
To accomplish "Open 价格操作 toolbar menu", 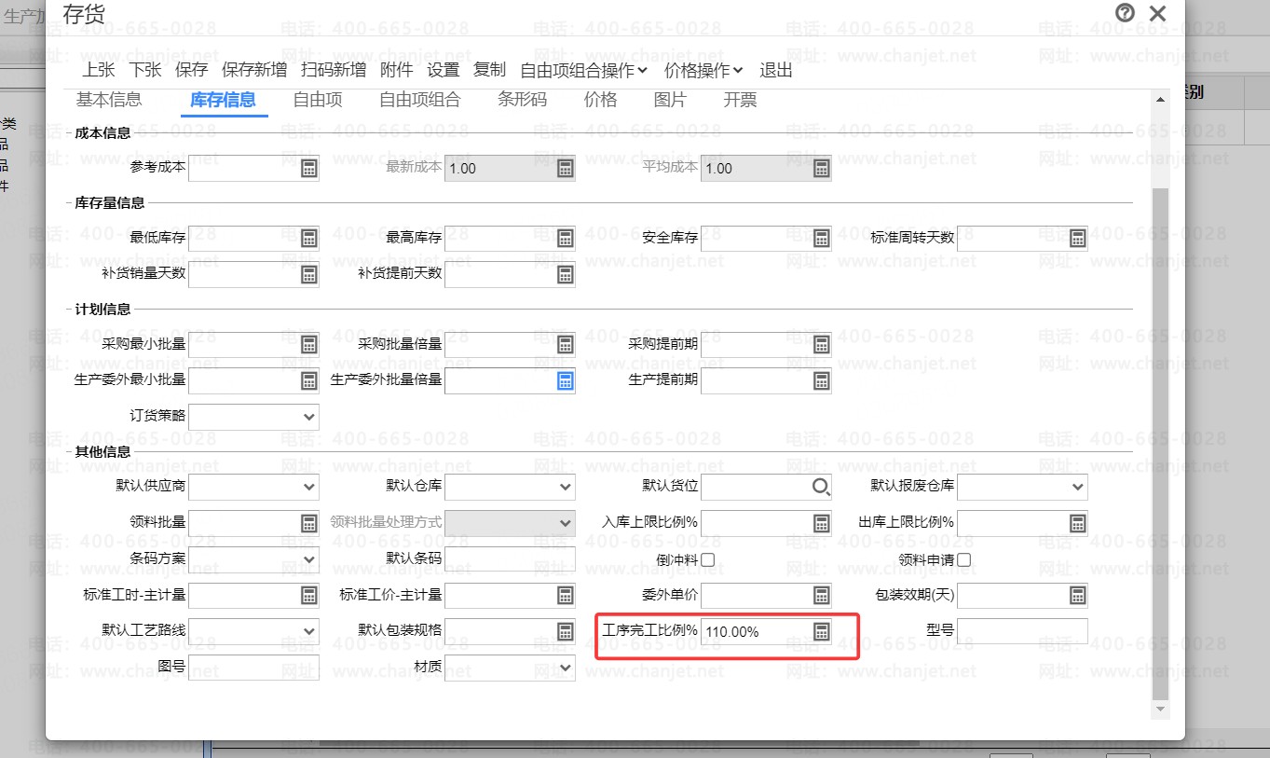I will coord(703,70).
